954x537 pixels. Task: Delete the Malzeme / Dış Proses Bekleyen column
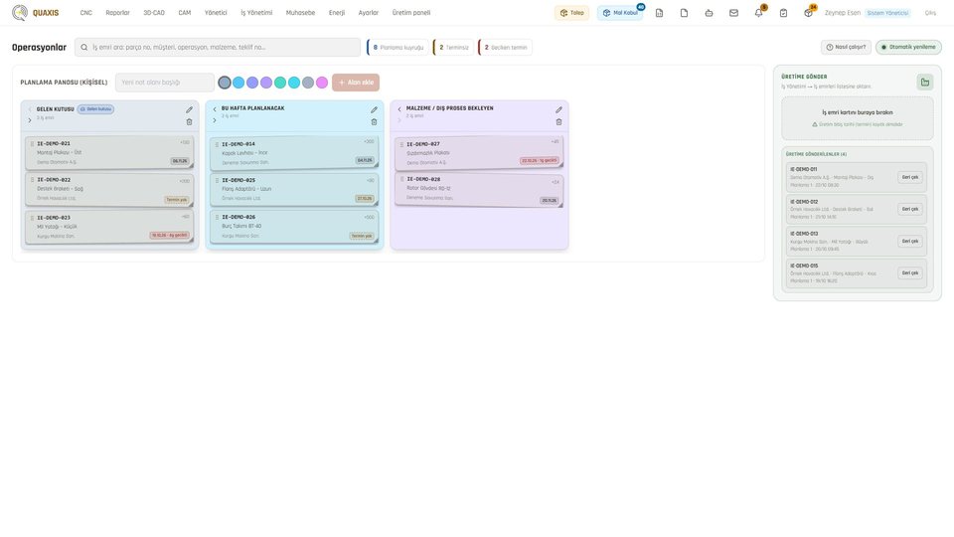(558, 121)
